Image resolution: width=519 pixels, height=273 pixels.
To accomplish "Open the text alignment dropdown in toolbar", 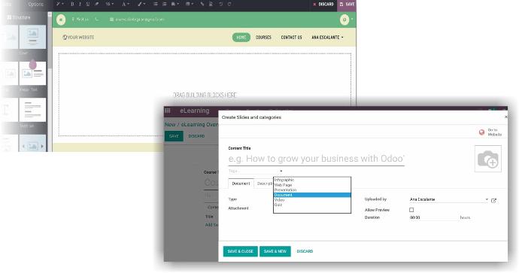I will (x=175, y=4).
